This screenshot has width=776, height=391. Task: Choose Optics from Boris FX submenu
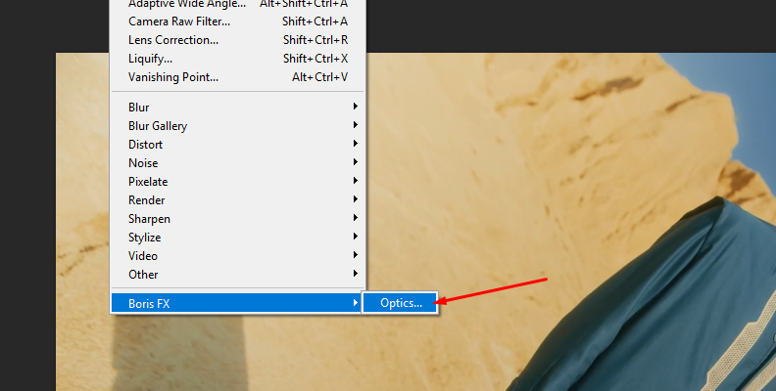[401, 303]
